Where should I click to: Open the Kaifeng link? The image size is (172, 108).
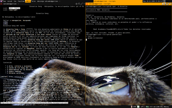point(63,42)
